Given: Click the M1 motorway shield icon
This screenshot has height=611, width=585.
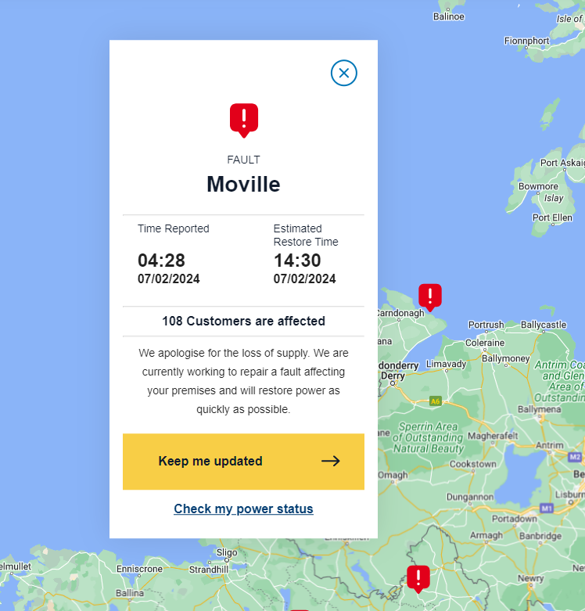Looking at the screenshot, I should point(547,509).
